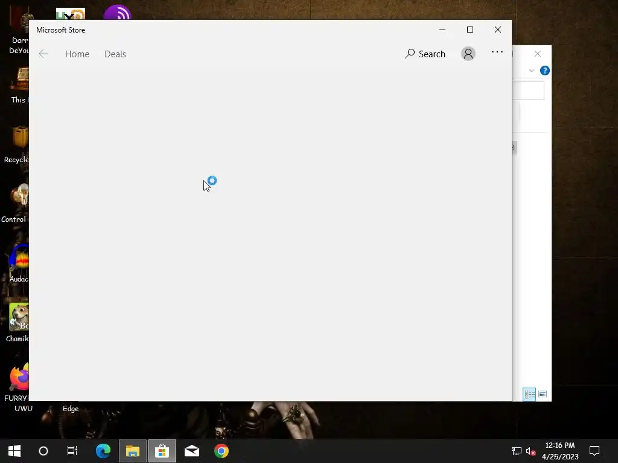Close the File Explorer window behind
The image size is (618, 463).
pyautogui.click(x=538, y=54)
